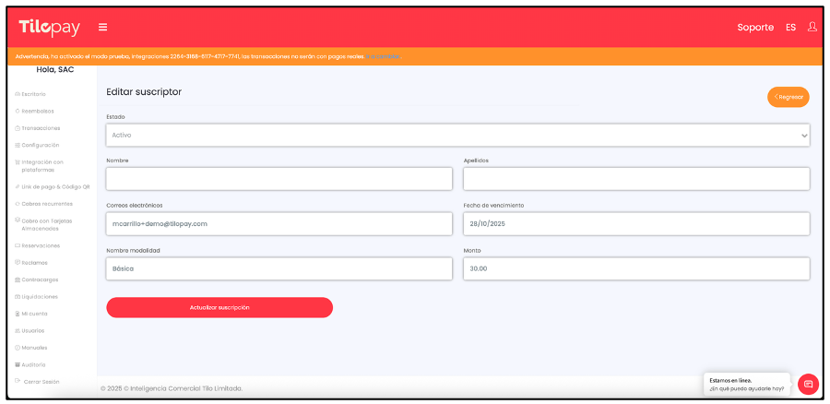Open the ES language selector
The width and height of the screenshot is (830, 404).
(790, 28)
